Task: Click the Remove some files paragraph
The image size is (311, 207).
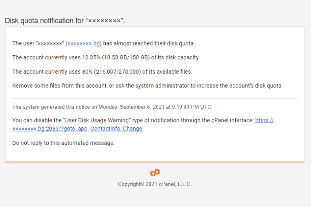Action: point(147,86)
